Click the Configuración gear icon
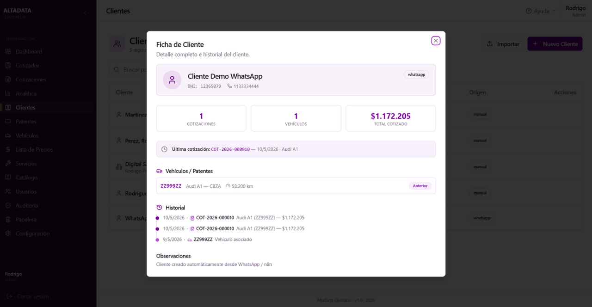The image size is (592, 307). pos(8,233)
